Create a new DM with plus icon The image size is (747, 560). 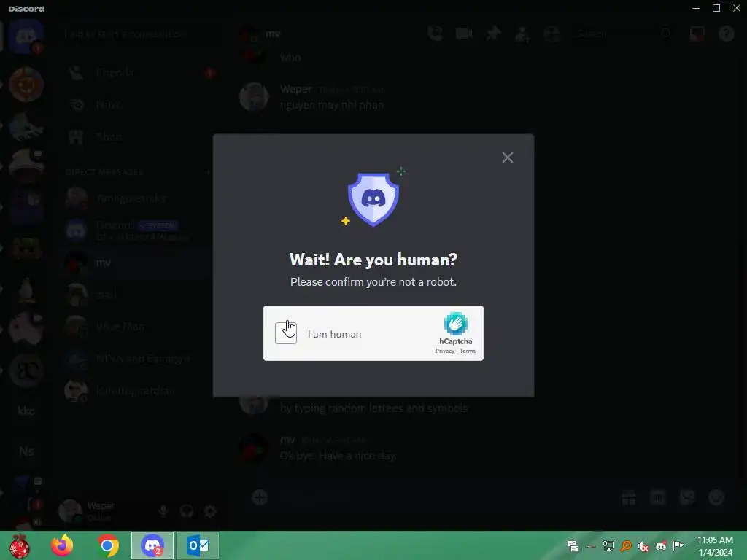click(208, 172)
